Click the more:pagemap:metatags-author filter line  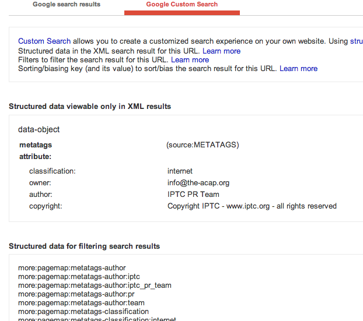[72, 268]
